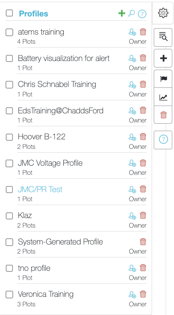Select the flag sidebar button
Screen dimensions: 174x315
pyautogui.click(x=163, y=79)
